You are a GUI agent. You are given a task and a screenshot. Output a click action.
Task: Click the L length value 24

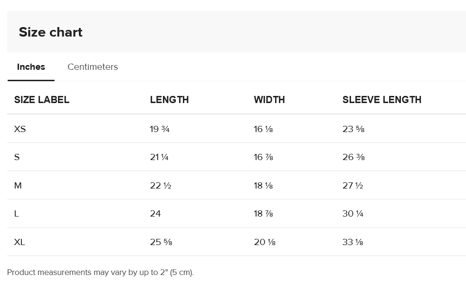(155, 214)
